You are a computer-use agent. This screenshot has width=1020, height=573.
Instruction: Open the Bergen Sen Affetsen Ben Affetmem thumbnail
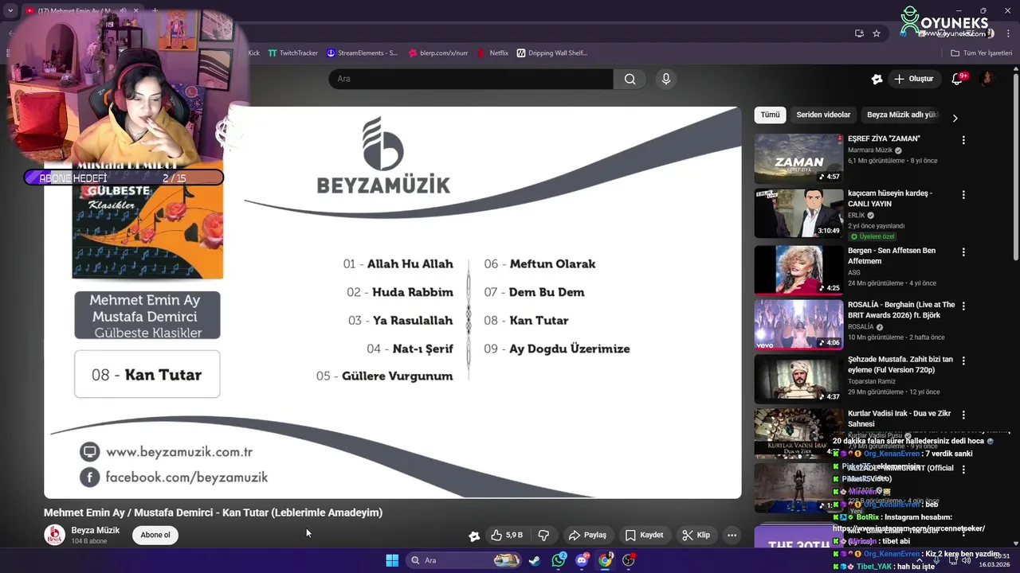click(x=798, y=270)
